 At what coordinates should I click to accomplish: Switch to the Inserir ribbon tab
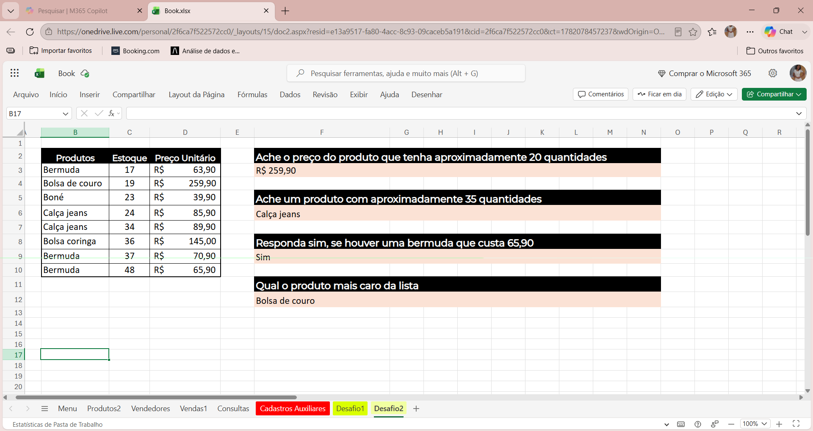coord(90,95)
